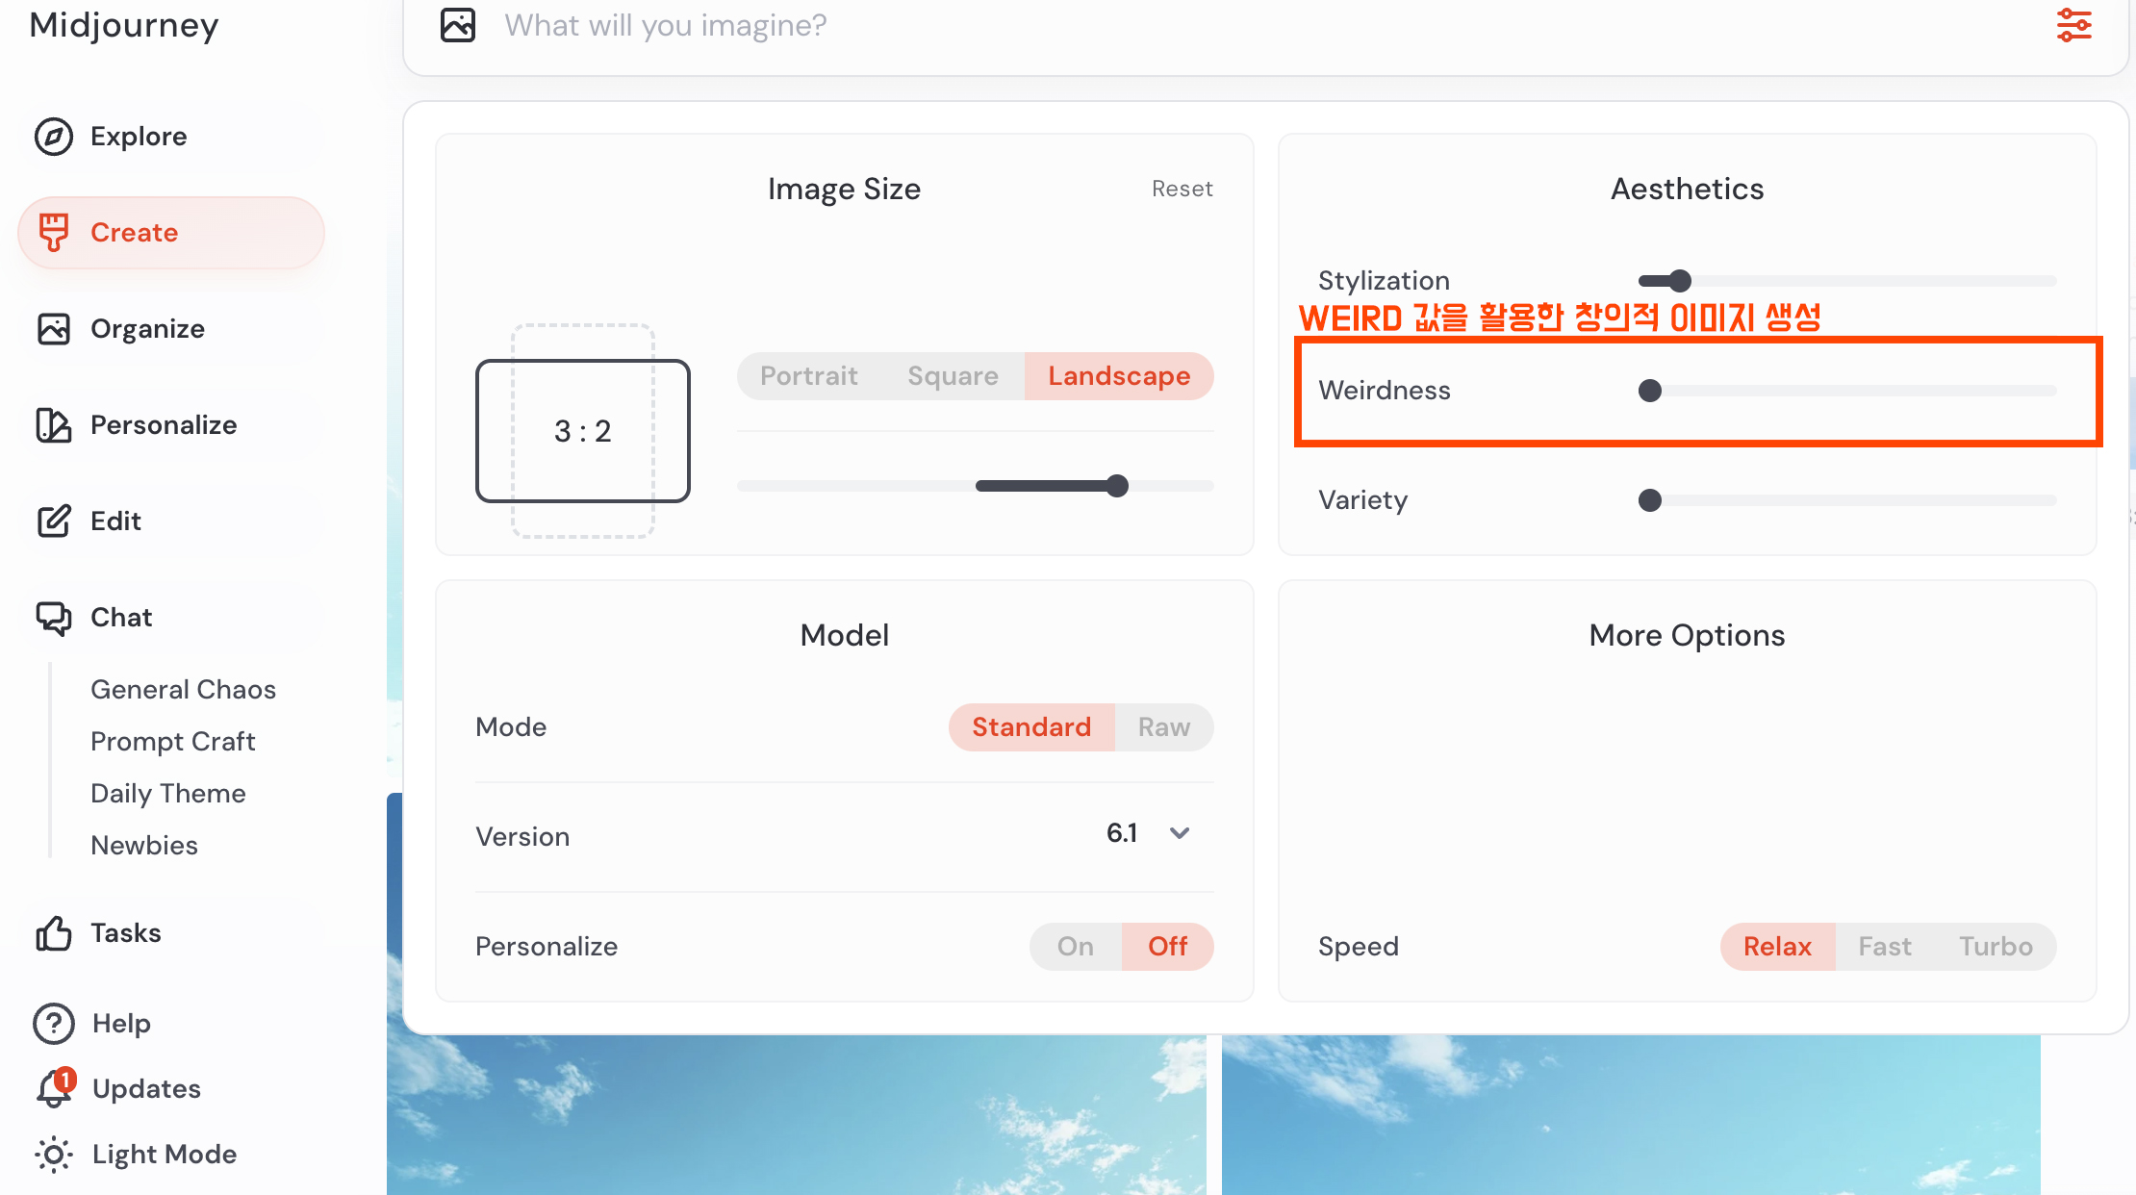The height and width of the screenshot is (1195, 2136).
Task: Open Updates bell notification
Action: 54,1088
